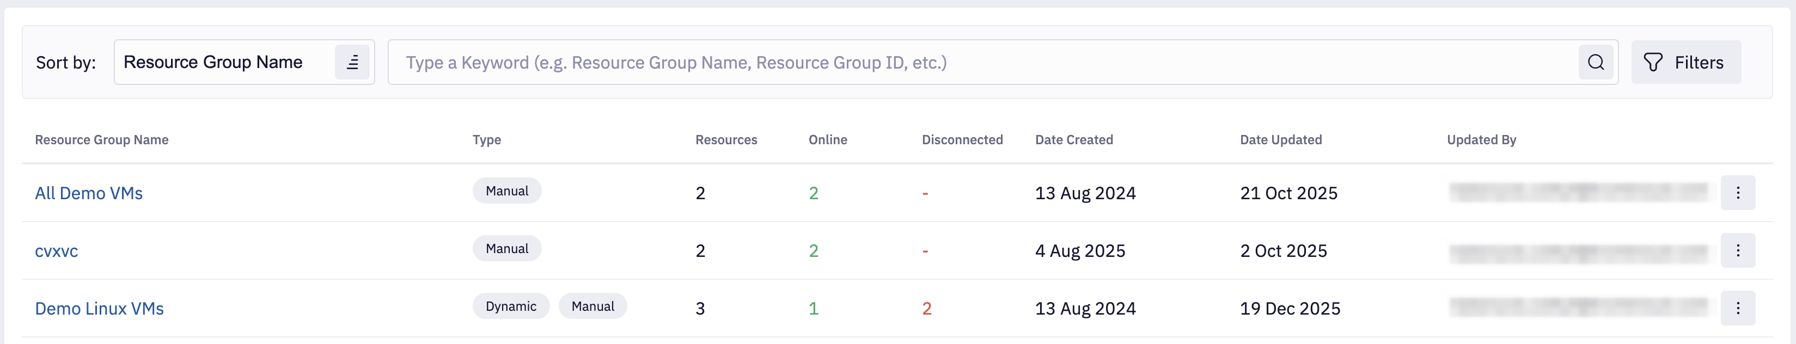Click the Type column header
This screenshot has height=344, width=1796.
(487, 140)
